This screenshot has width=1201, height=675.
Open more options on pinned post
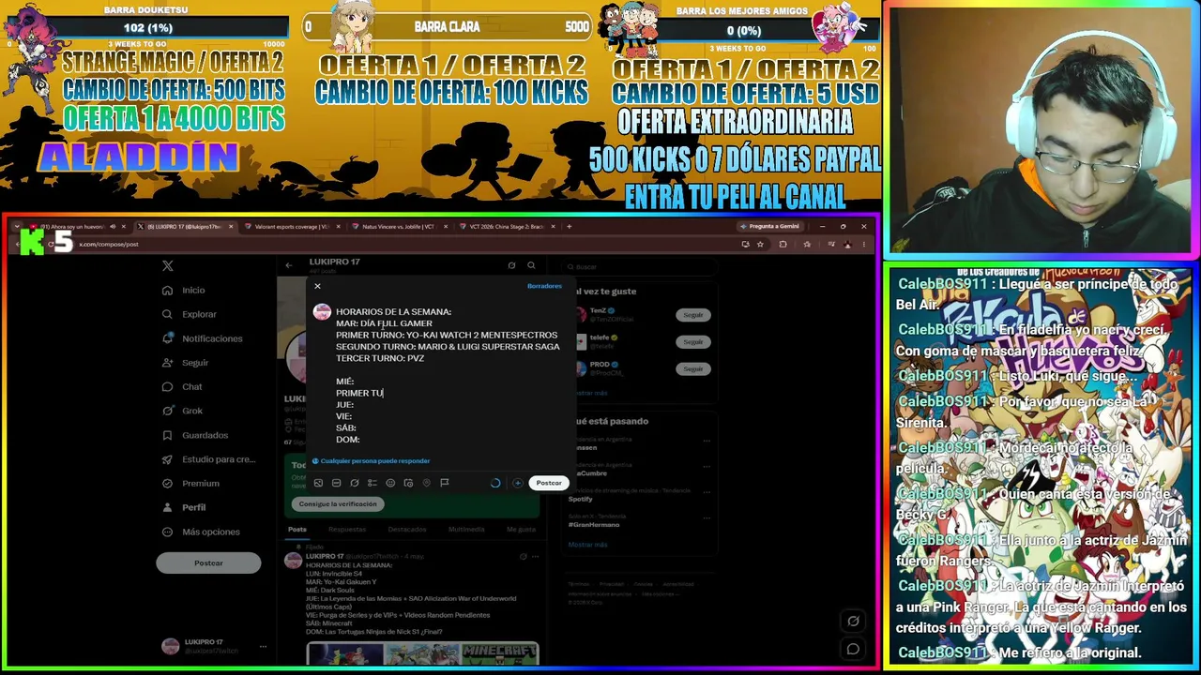coord(536,557)
